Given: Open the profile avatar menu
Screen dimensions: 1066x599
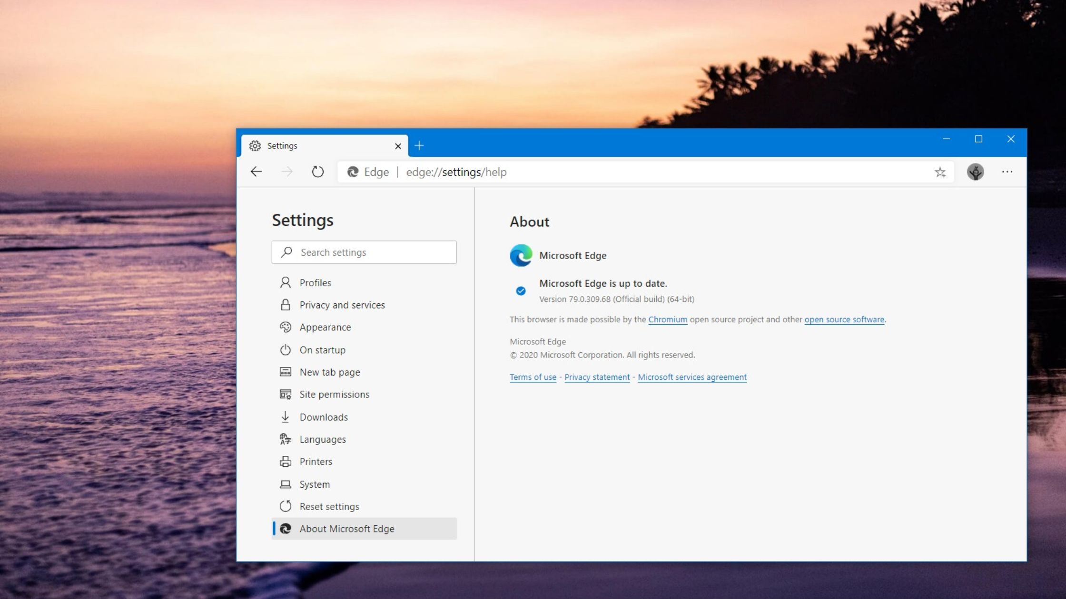Looking at the screenshot, I should click(975, 172).
